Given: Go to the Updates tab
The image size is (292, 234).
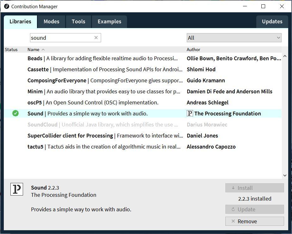Looking at the screenshot, I should pyautogui.click(x=272, y=21).
